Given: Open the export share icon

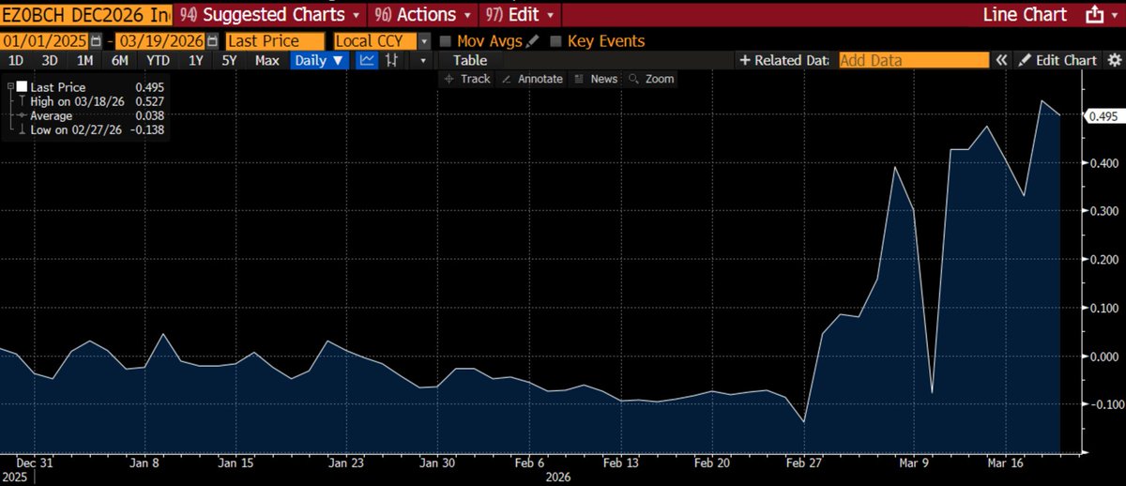Looking at the screenshot, I should (x=1095, y=15).
